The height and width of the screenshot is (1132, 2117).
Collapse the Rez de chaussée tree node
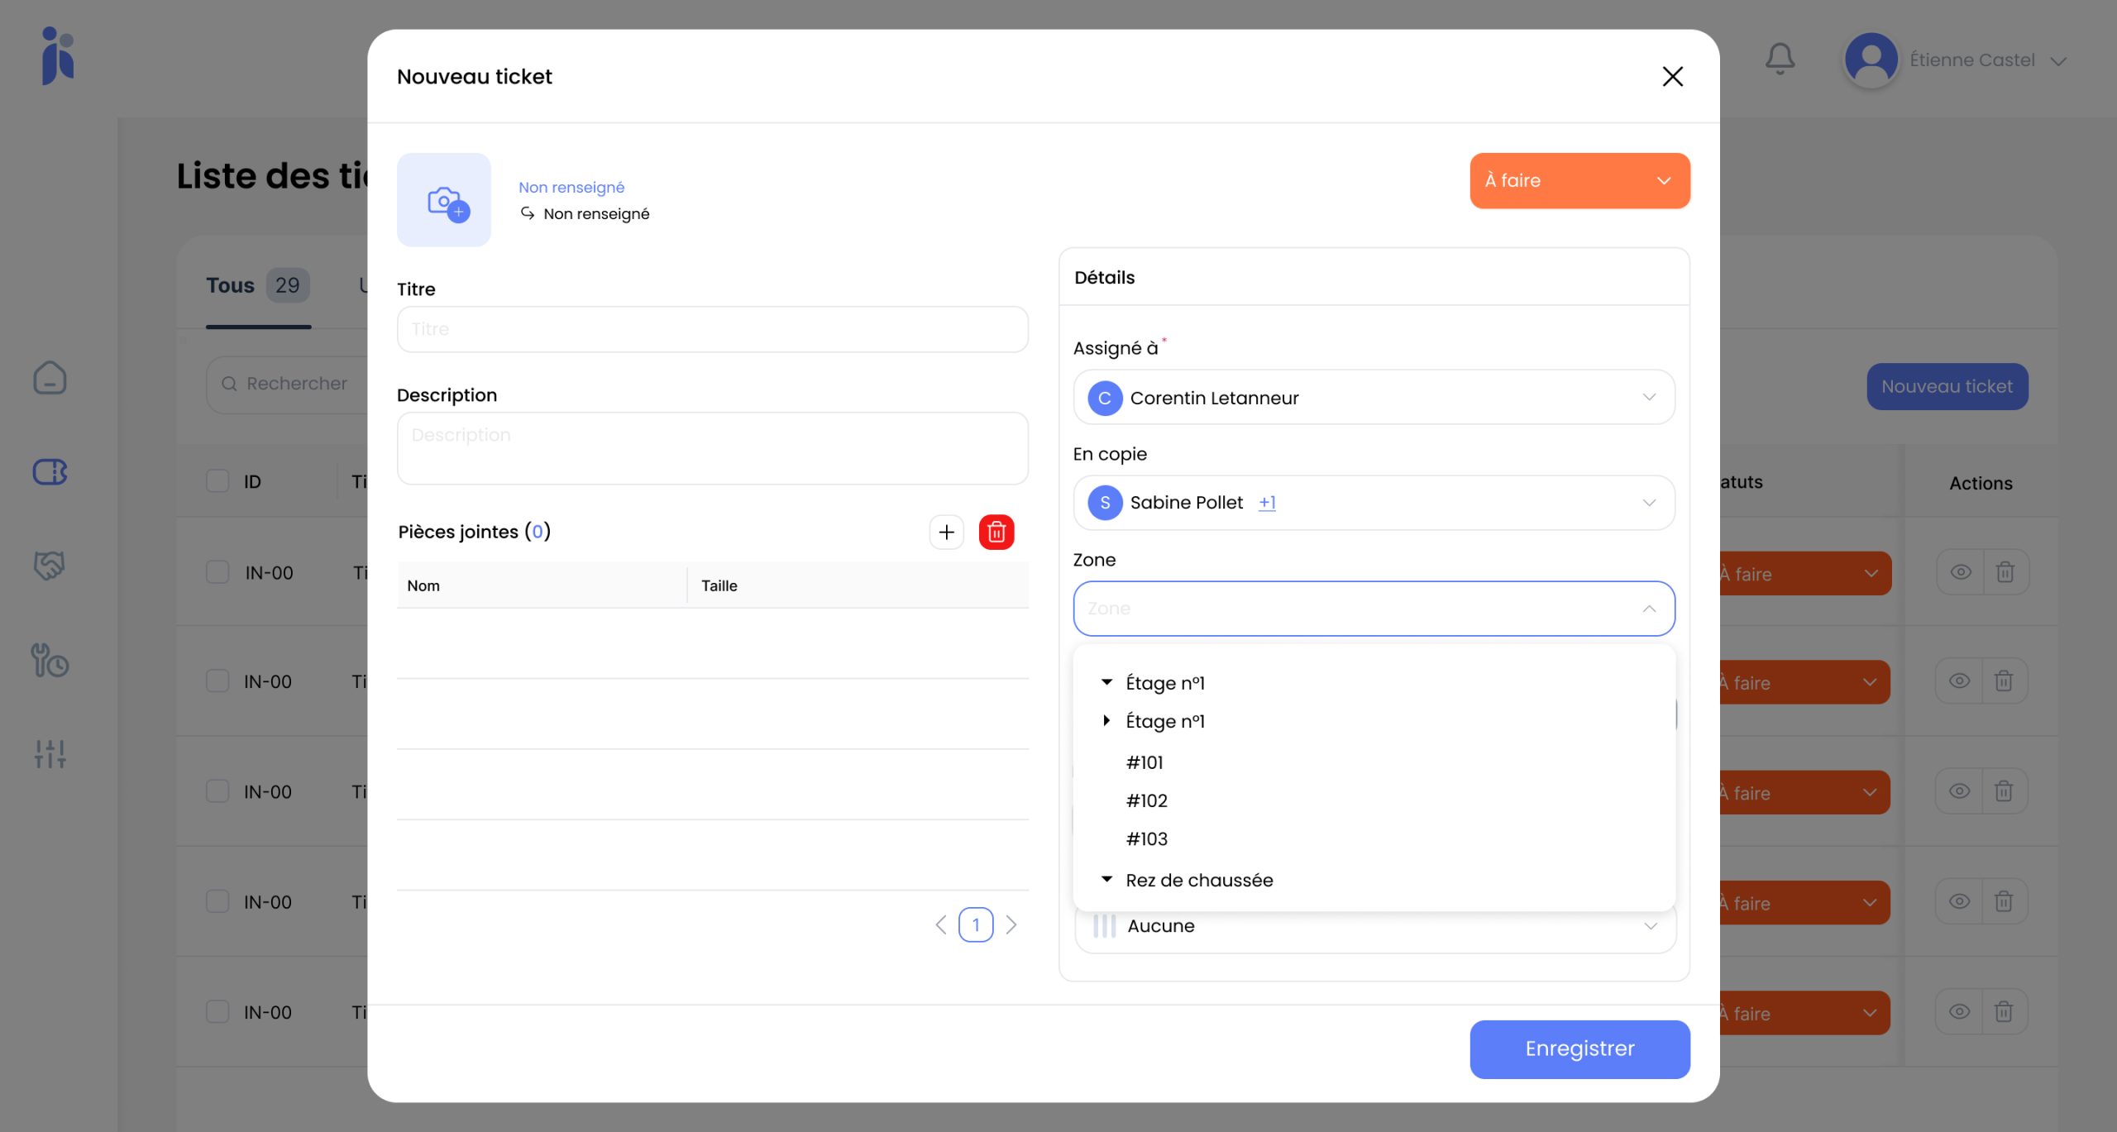1106,880
